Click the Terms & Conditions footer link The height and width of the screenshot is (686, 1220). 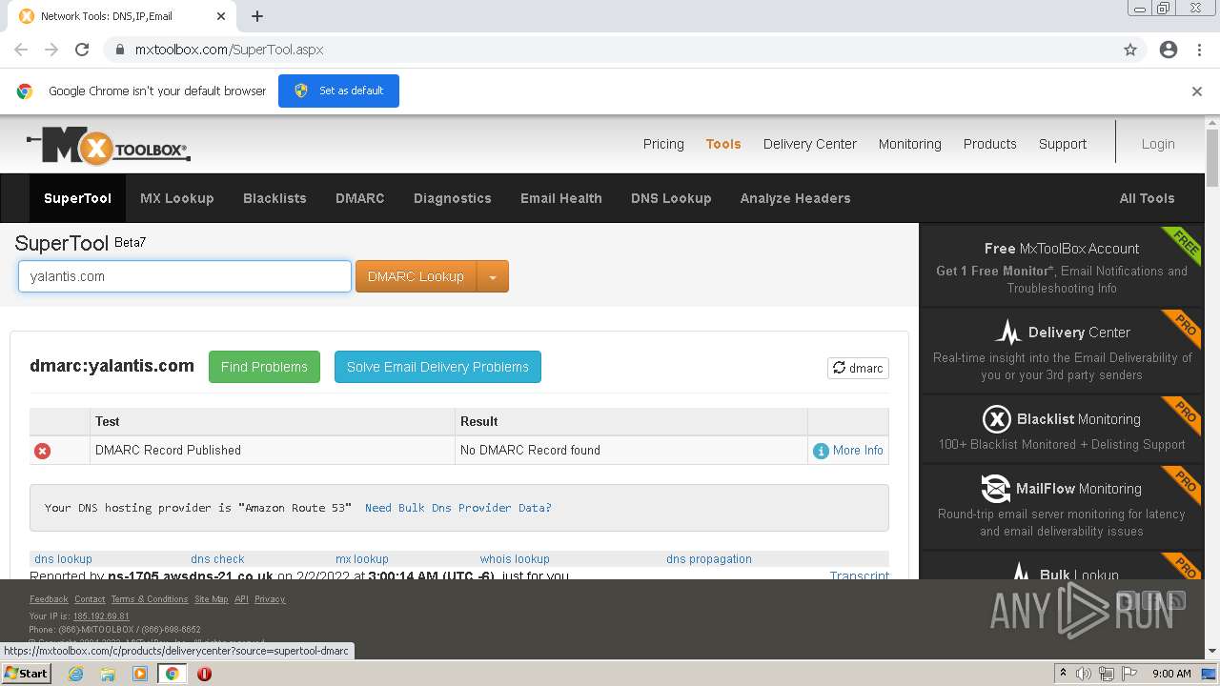[x=150, y=599]
